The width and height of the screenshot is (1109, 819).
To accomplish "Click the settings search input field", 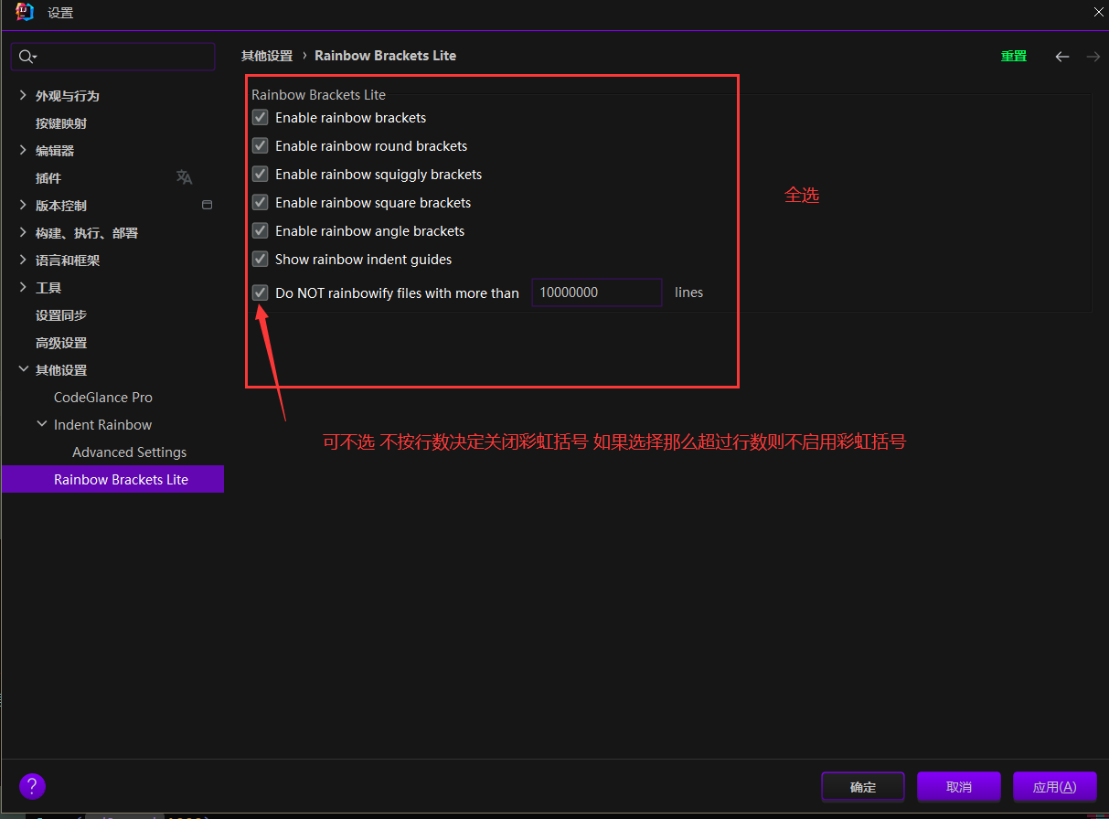I will coord(112,57).
